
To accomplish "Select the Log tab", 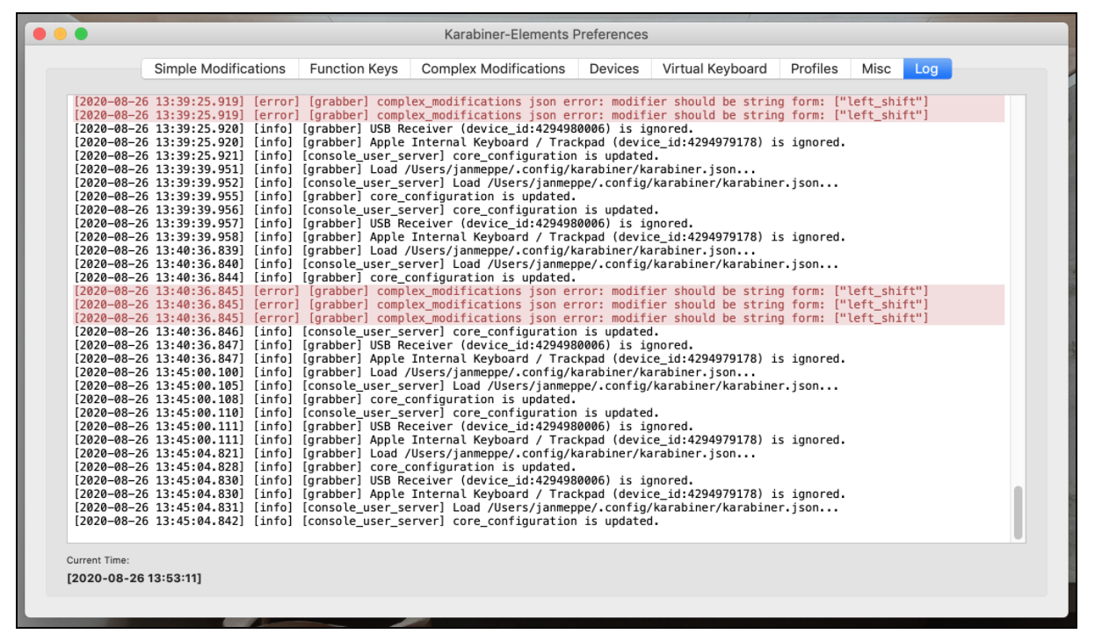I will click(926, 68).
